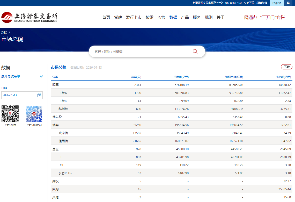Open the 数据 navigation menu

pos(173,17)
